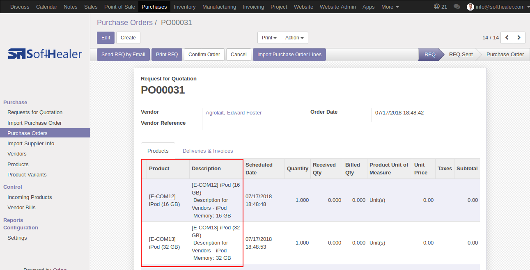Open the conversations chat bubble icon
The height and width of the screenshot is (270, 530).
click(x=457, y=7)
